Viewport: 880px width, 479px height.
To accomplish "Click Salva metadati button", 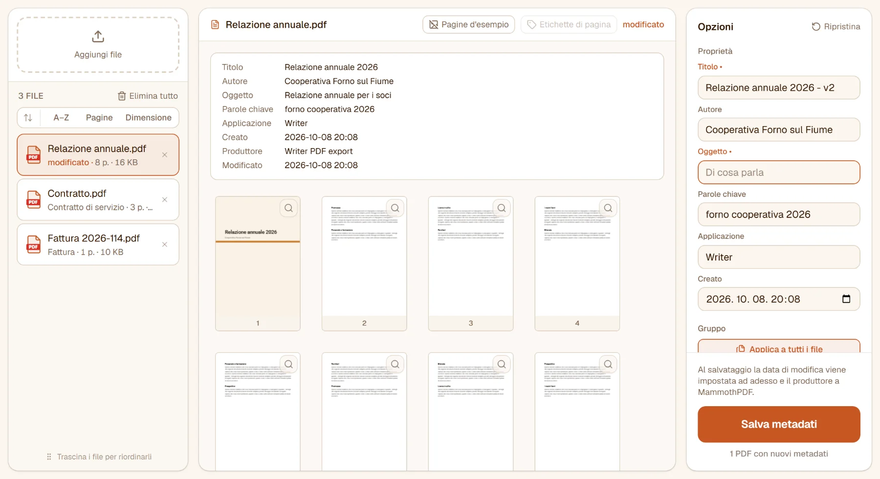I will tap(779, 424).
